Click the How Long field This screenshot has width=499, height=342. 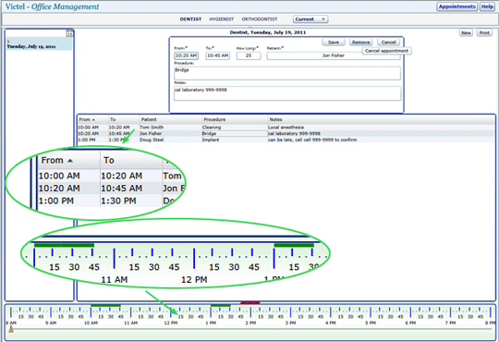pyautogui.click(x=249, y=55)
